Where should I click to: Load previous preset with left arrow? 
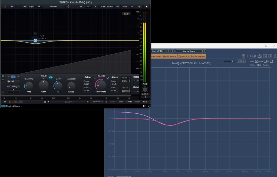coord(48,102)
